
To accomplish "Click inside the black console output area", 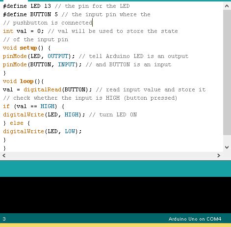I will (115, 195).
